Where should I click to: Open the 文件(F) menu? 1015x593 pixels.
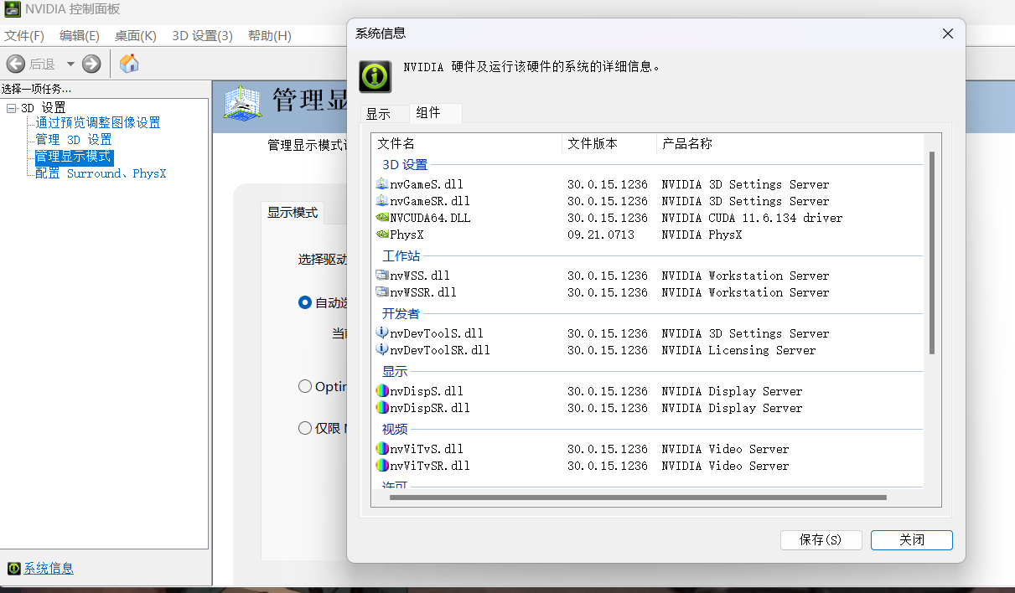(x=24, y=36)
